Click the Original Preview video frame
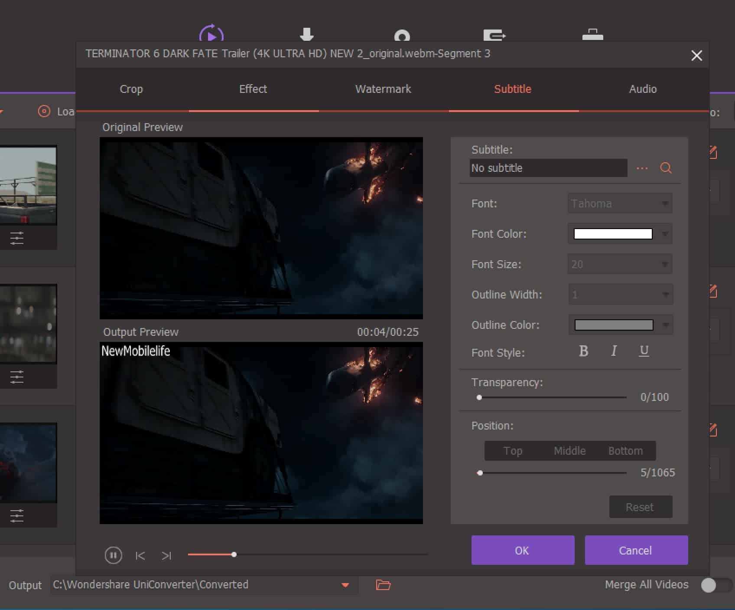Viewport: 735px width, 610px height. click(x=261, y=228)
